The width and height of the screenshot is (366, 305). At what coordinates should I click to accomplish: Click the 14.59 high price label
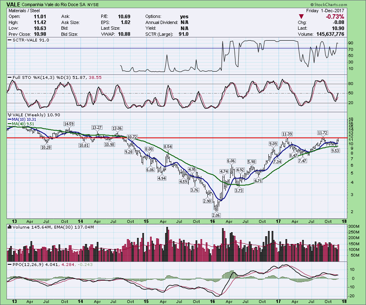pyautogui.click(x=69, y=124)
